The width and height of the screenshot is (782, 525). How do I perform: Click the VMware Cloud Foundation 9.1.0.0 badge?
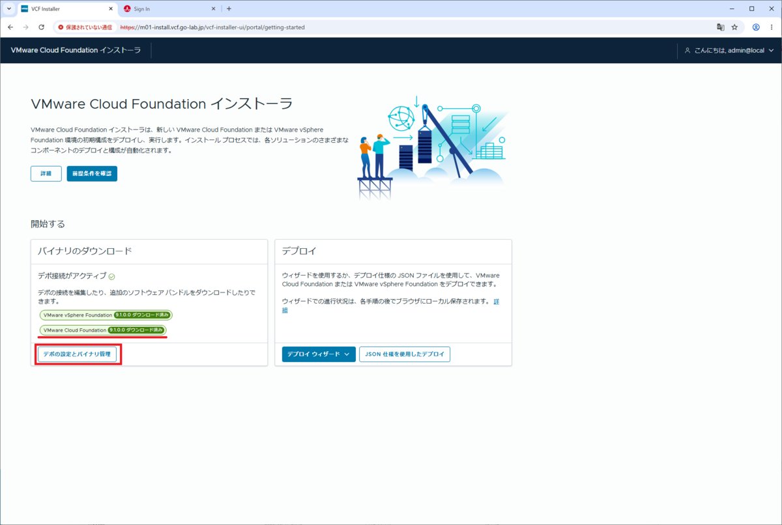pos(103,330)
